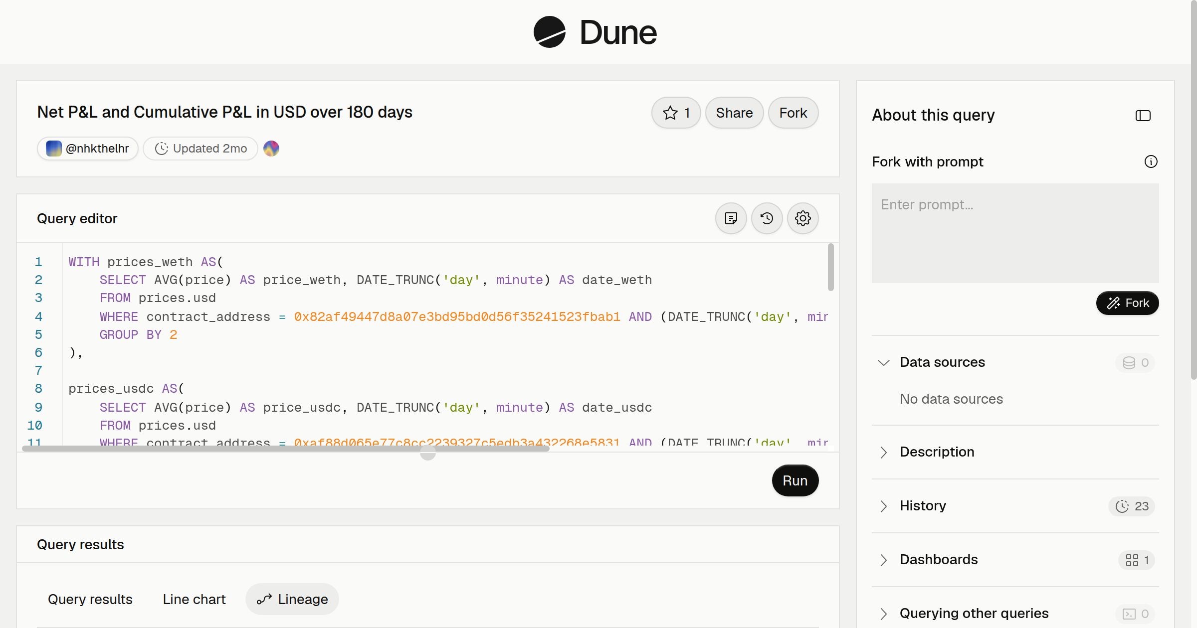Image resolution: width=1197 pixels, height=628 pixels.
Task: Open the @nhkthelhr author profile
Action: [x=88, y=149]
